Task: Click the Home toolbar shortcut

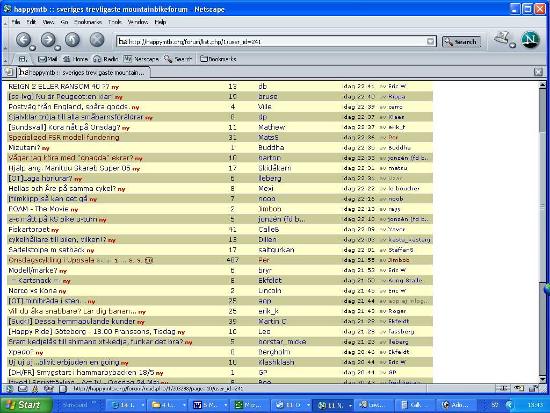Action: tap(75, 59)
